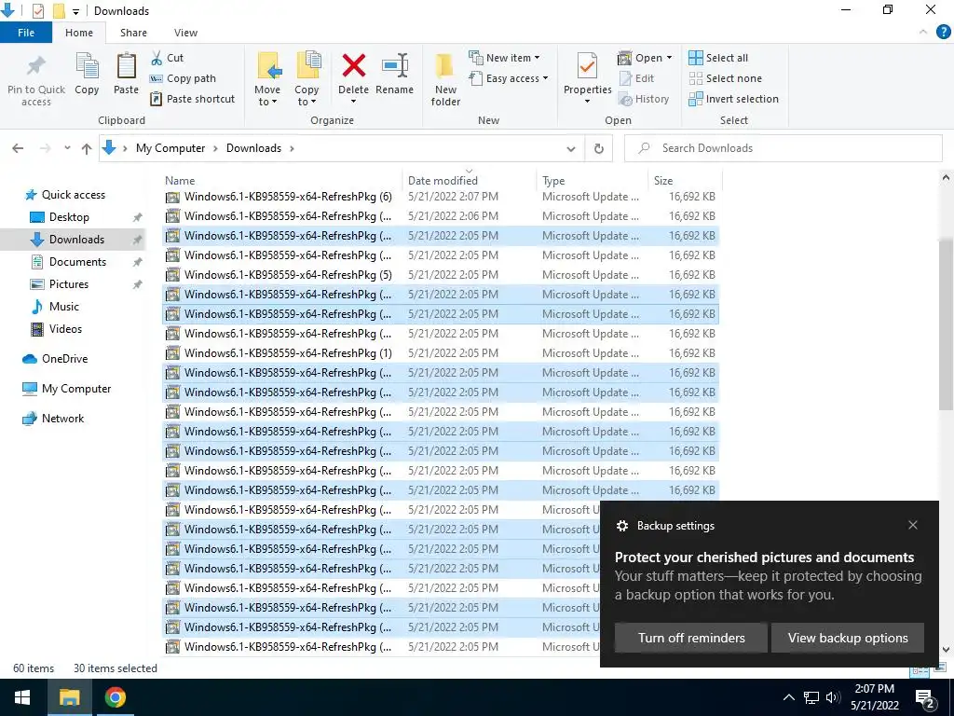
Task: Select Documents in navigation pane
Action: (77, 262)
